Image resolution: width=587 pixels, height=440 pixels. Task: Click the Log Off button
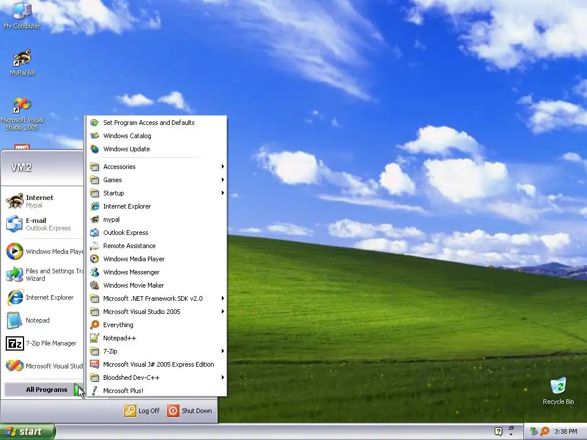142,411
